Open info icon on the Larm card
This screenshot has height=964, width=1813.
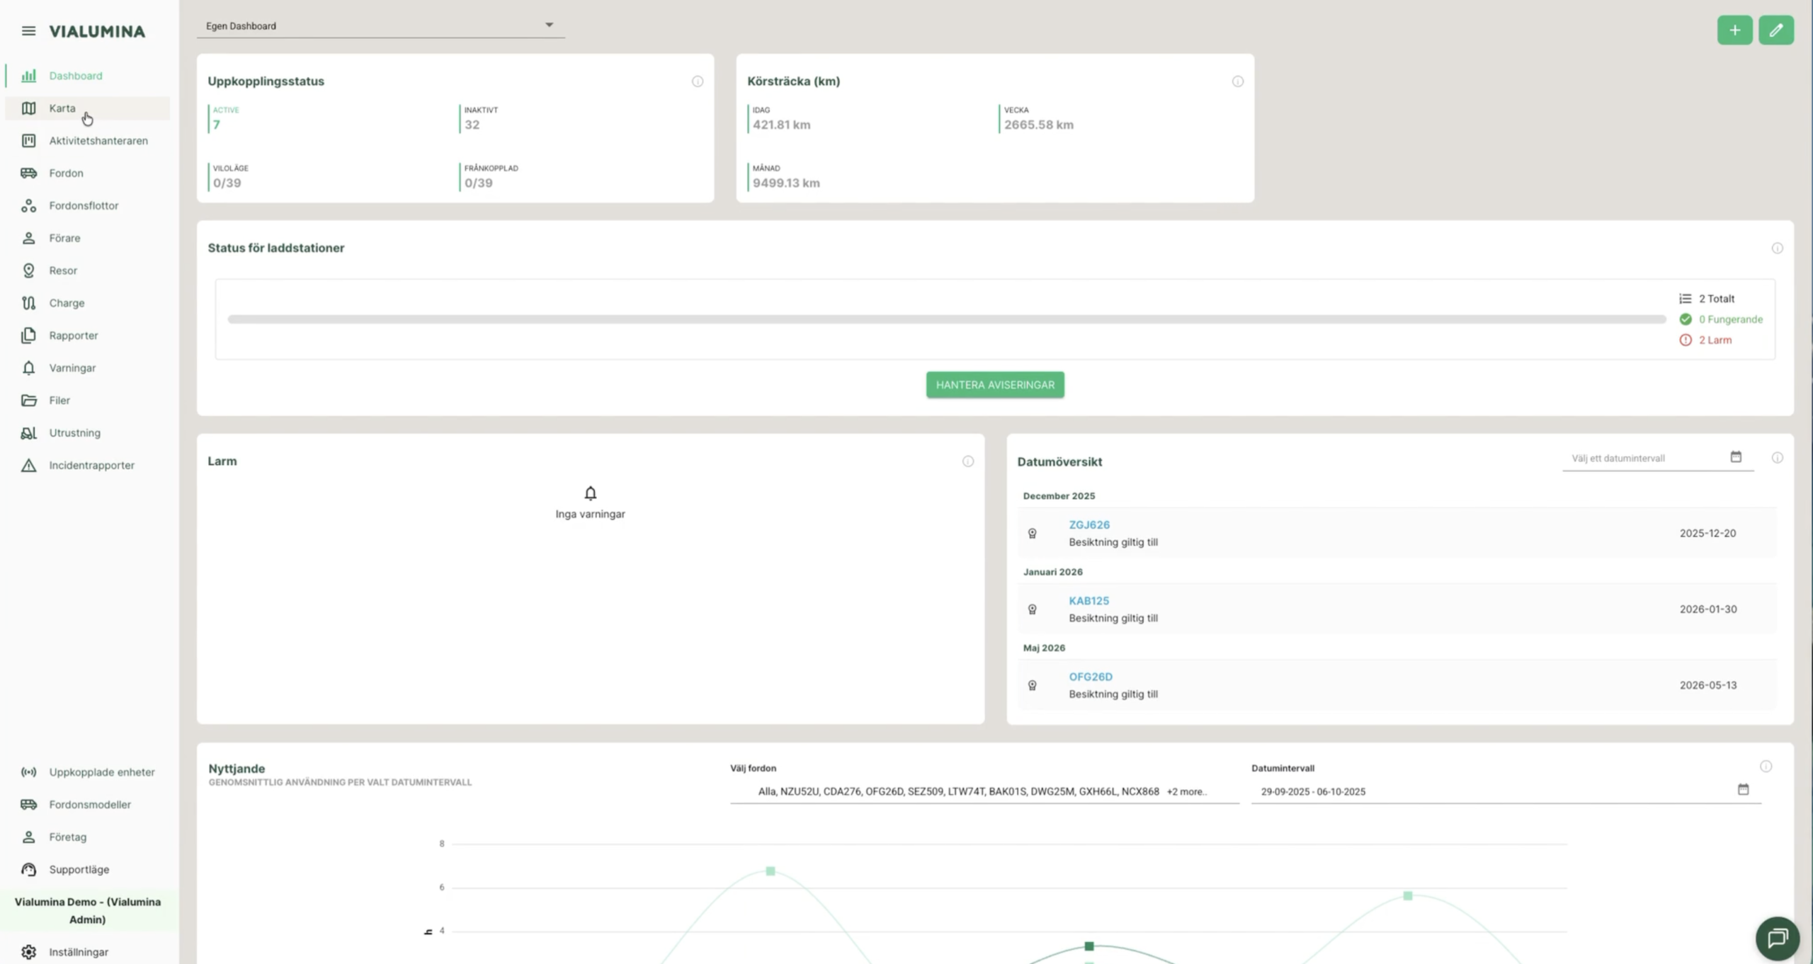pos(968,461)
